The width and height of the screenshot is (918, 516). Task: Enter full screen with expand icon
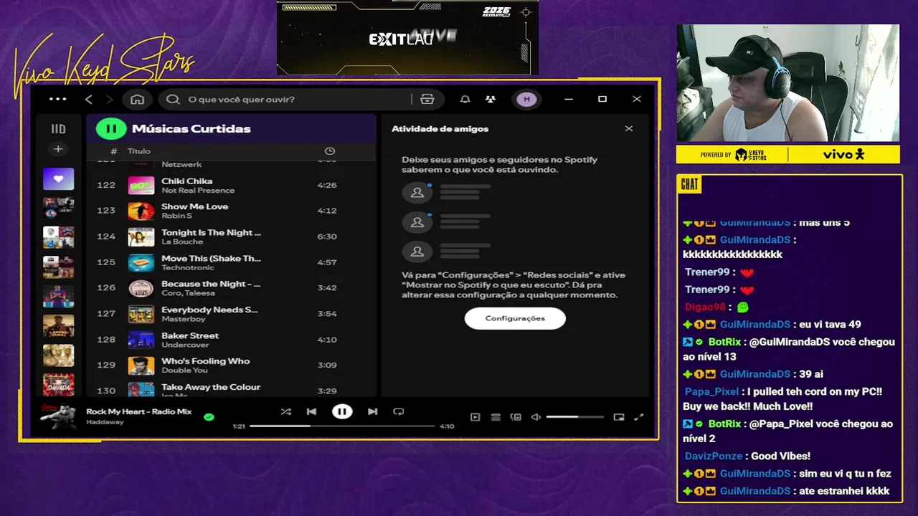639,417
